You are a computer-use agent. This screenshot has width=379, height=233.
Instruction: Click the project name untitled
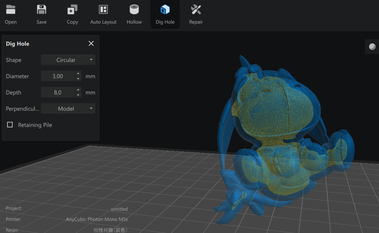tap(119, 209)
